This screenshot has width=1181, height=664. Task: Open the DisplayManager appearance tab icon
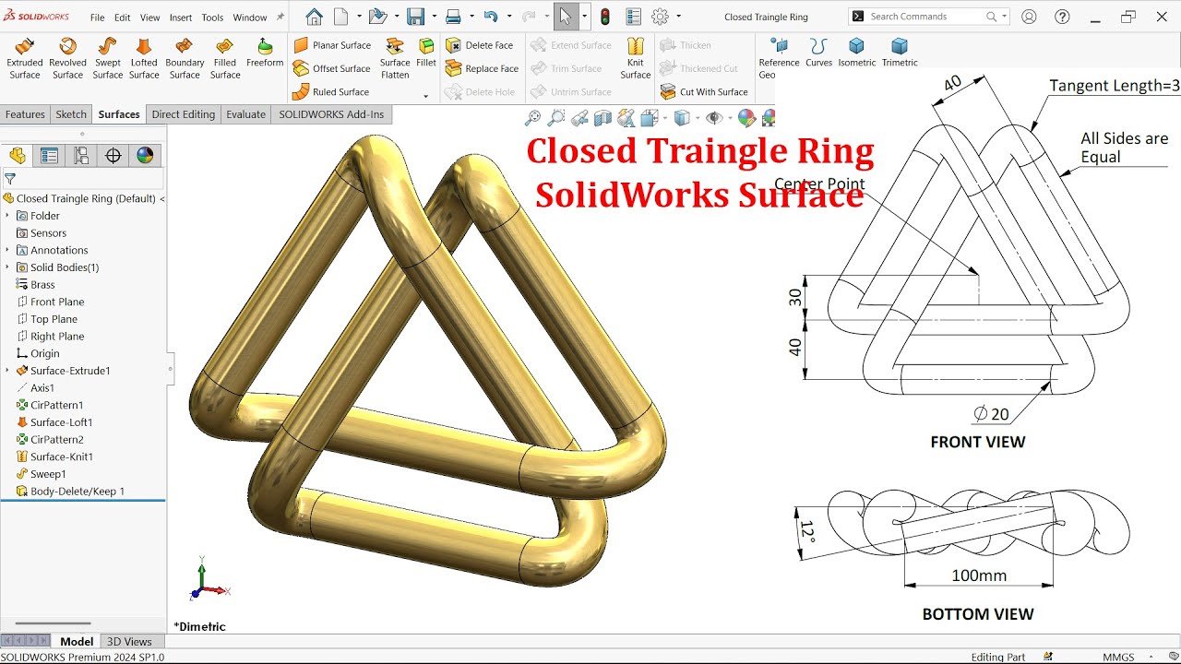(x=145, y=156)
